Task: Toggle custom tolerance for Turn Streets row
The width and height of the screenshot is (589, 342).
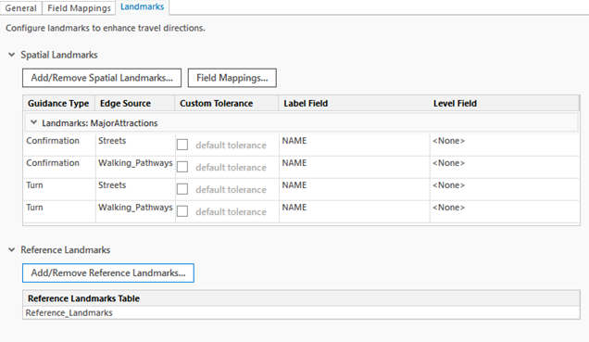Action: (x=182, y=189)
